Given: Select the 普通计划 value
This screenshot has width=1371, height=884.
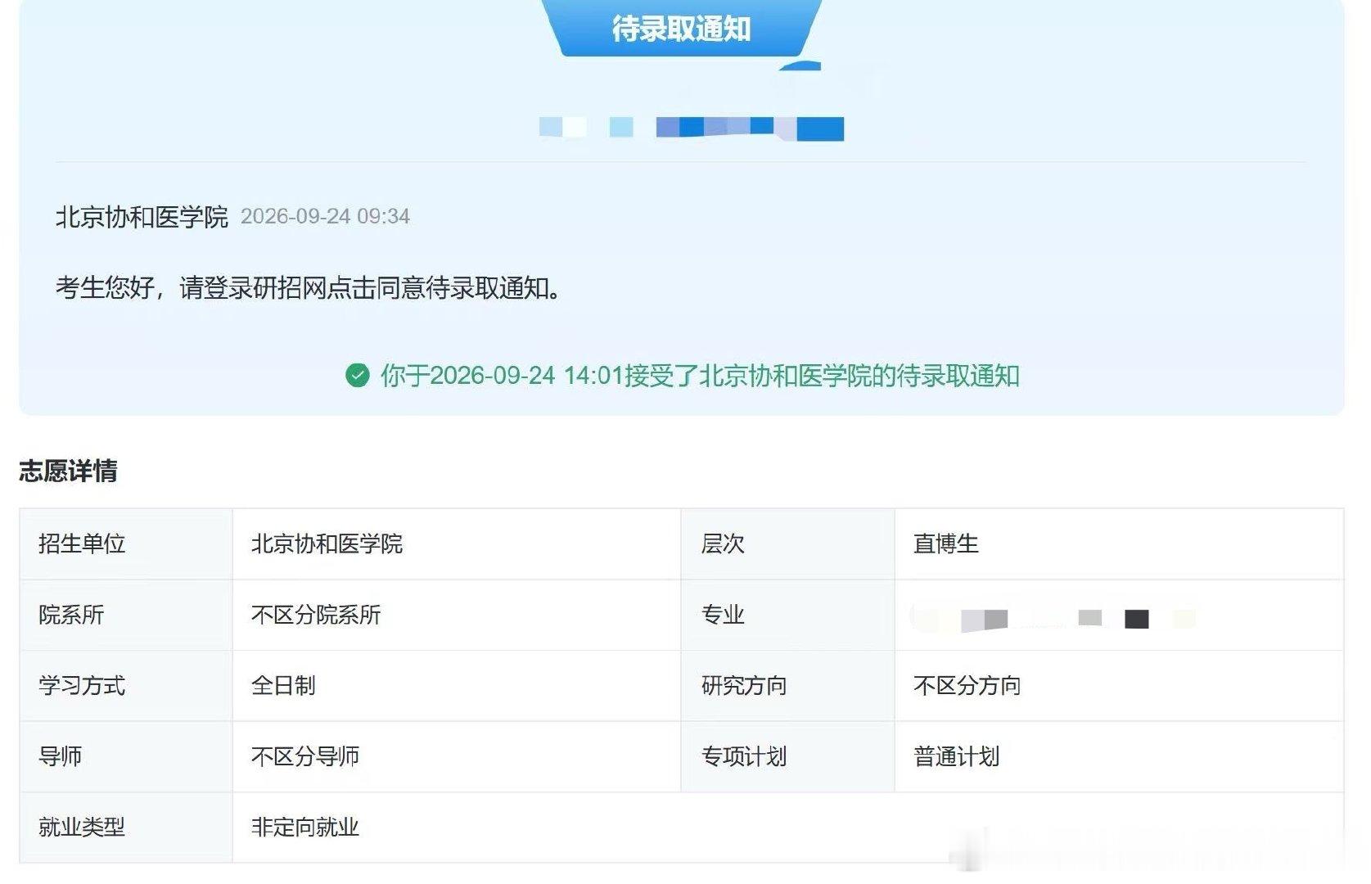Looking at the screenshot, I should 957,757.
